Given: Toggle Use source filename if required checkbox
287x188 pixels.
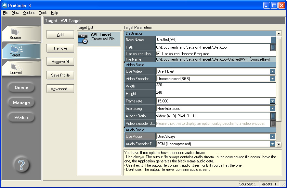Looking at the screenshot, I should tap(158, 53).
